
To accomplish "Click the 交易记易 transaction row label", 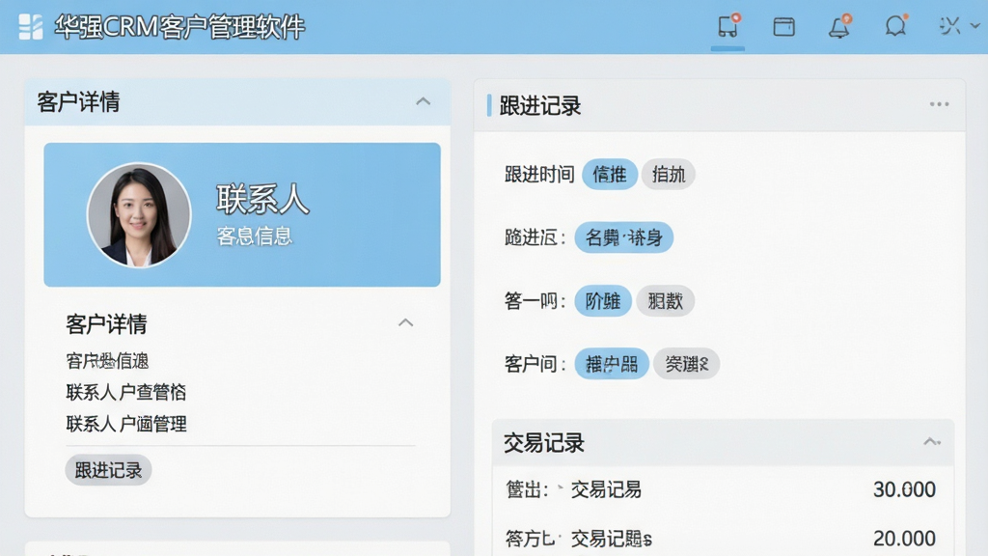I will point(606,489).
